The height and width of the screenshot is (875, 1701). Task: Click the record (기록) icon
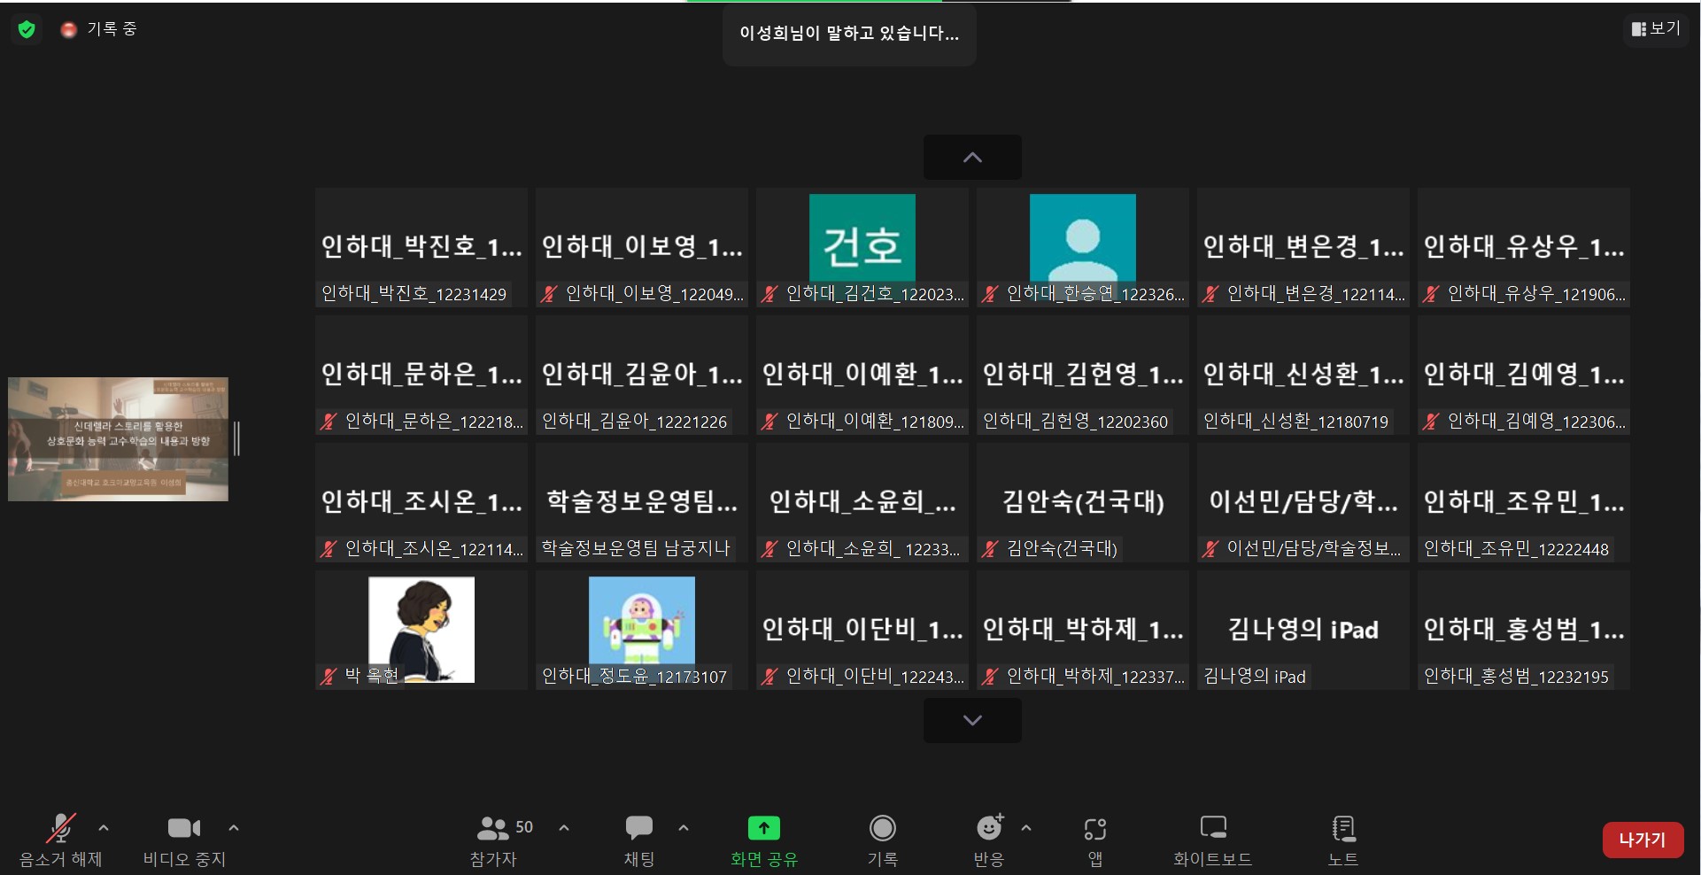point(882,829)
